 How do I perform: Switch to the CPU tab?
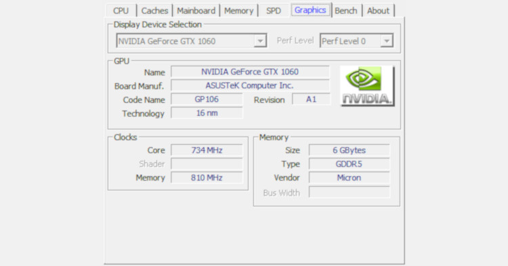tap(121, 11)
